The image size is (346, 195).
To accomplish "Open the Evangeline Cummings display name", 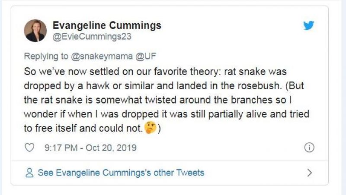I will pyautogui.click(x=106, y=25).
